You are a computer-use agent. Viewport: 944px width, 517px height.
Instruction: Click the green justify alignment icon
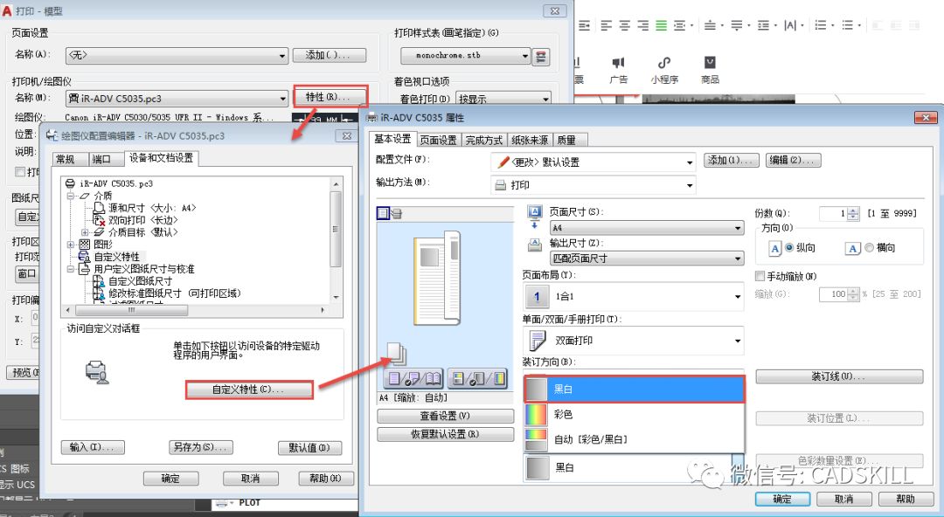point(661,25)
